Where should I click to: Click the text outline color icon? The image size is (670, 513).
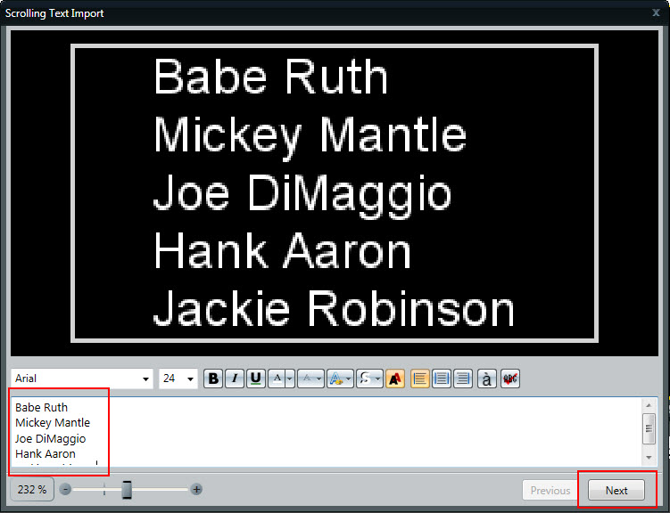click(335, 379)
